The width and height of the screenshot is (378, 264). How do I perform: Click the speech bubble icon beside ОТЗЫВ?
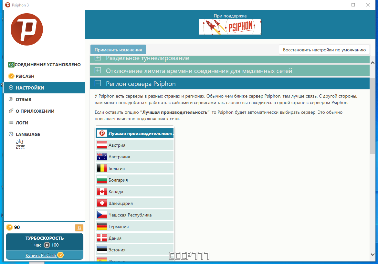11,99
